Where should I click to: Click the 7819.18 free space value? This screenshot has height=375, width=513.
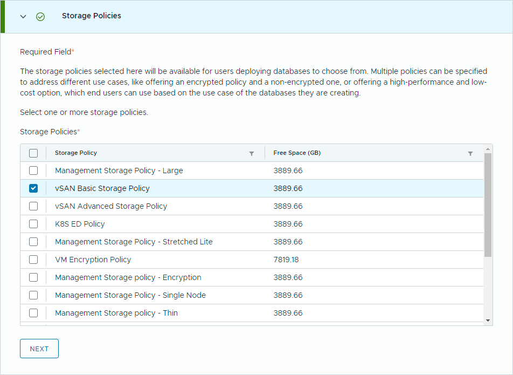286,260
